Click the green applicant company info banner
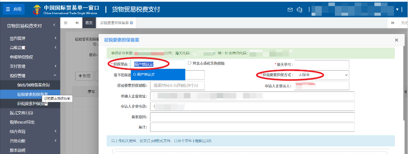The height and width of the screenshot is (154, 408). click(x=251, y=53)
